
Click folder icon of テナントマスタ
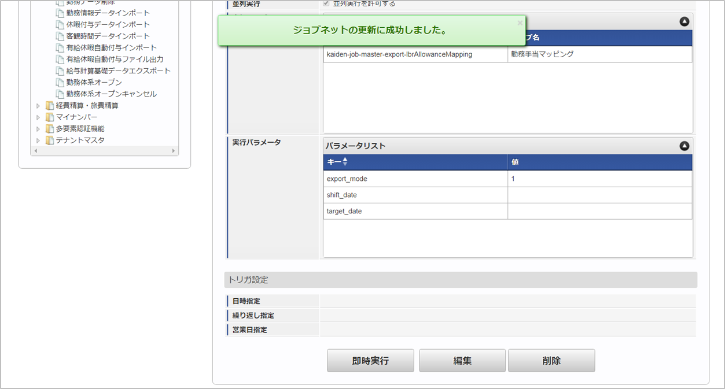tap(50, 140)
